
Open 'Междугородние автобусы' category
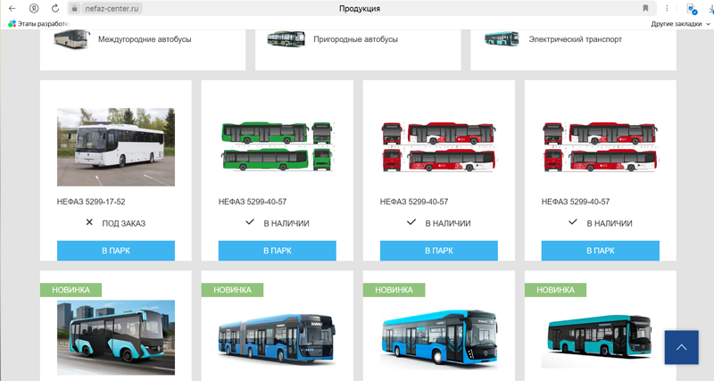click(145, 39)
